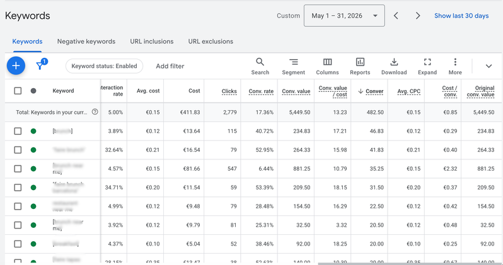Sort by the Avg. cost column header

pos(148,91)
